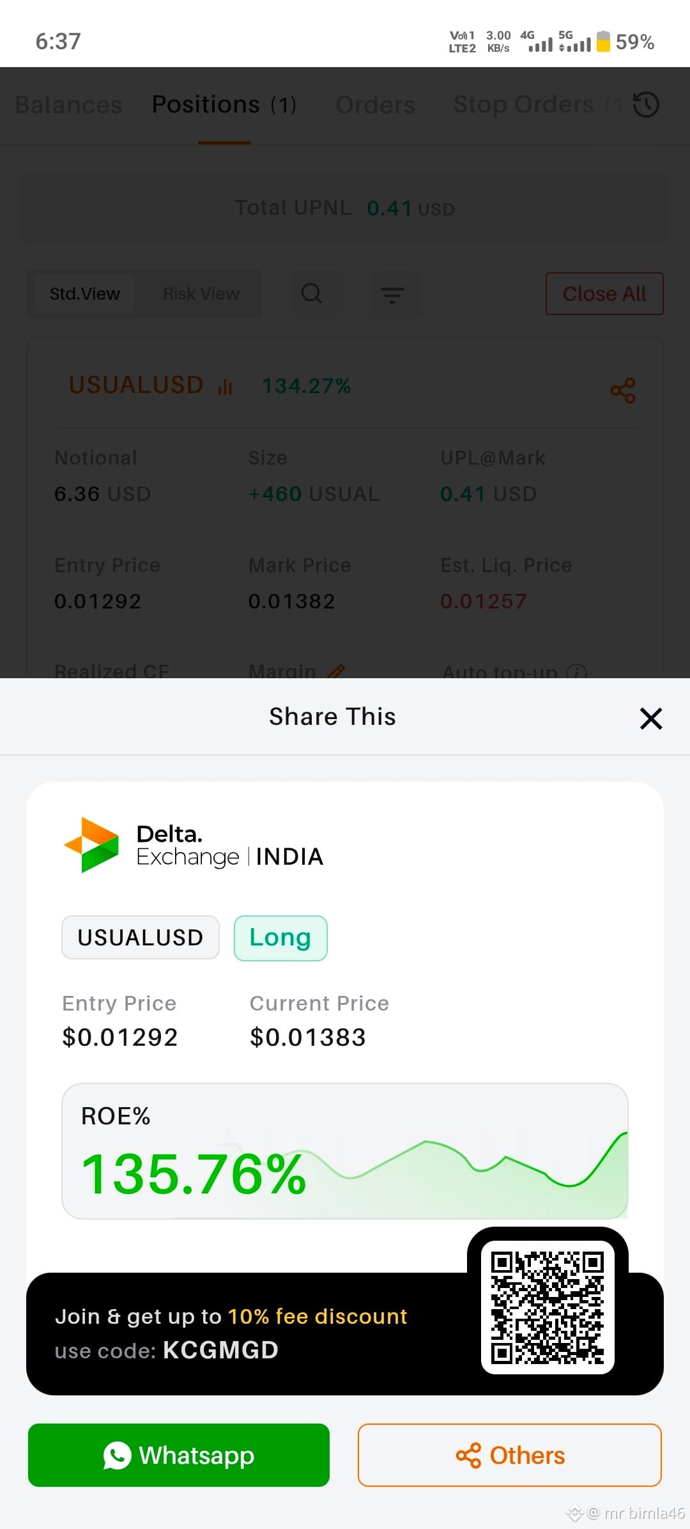
Task: Close the Share This sheet
Action: 651,718
